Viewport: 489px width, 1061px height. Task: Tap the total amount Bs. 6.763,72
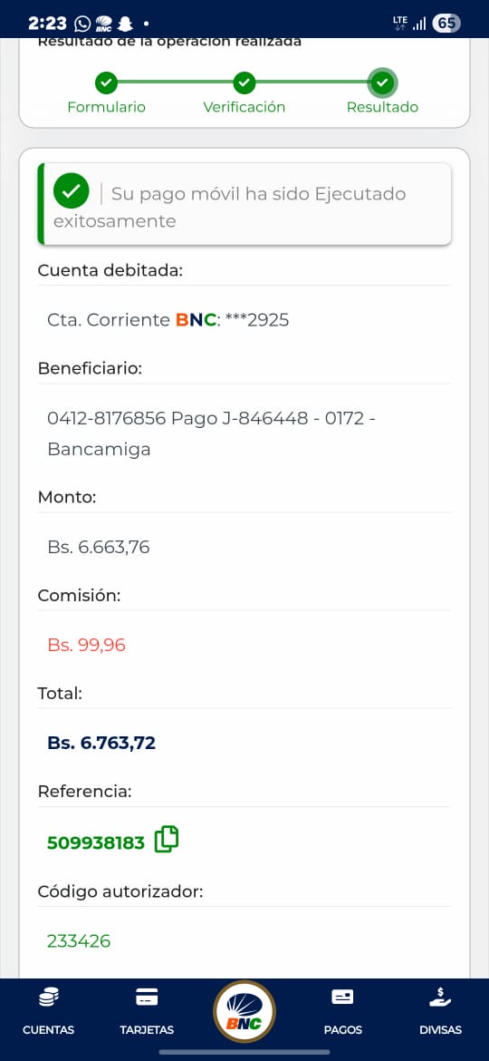coord(101,743)
